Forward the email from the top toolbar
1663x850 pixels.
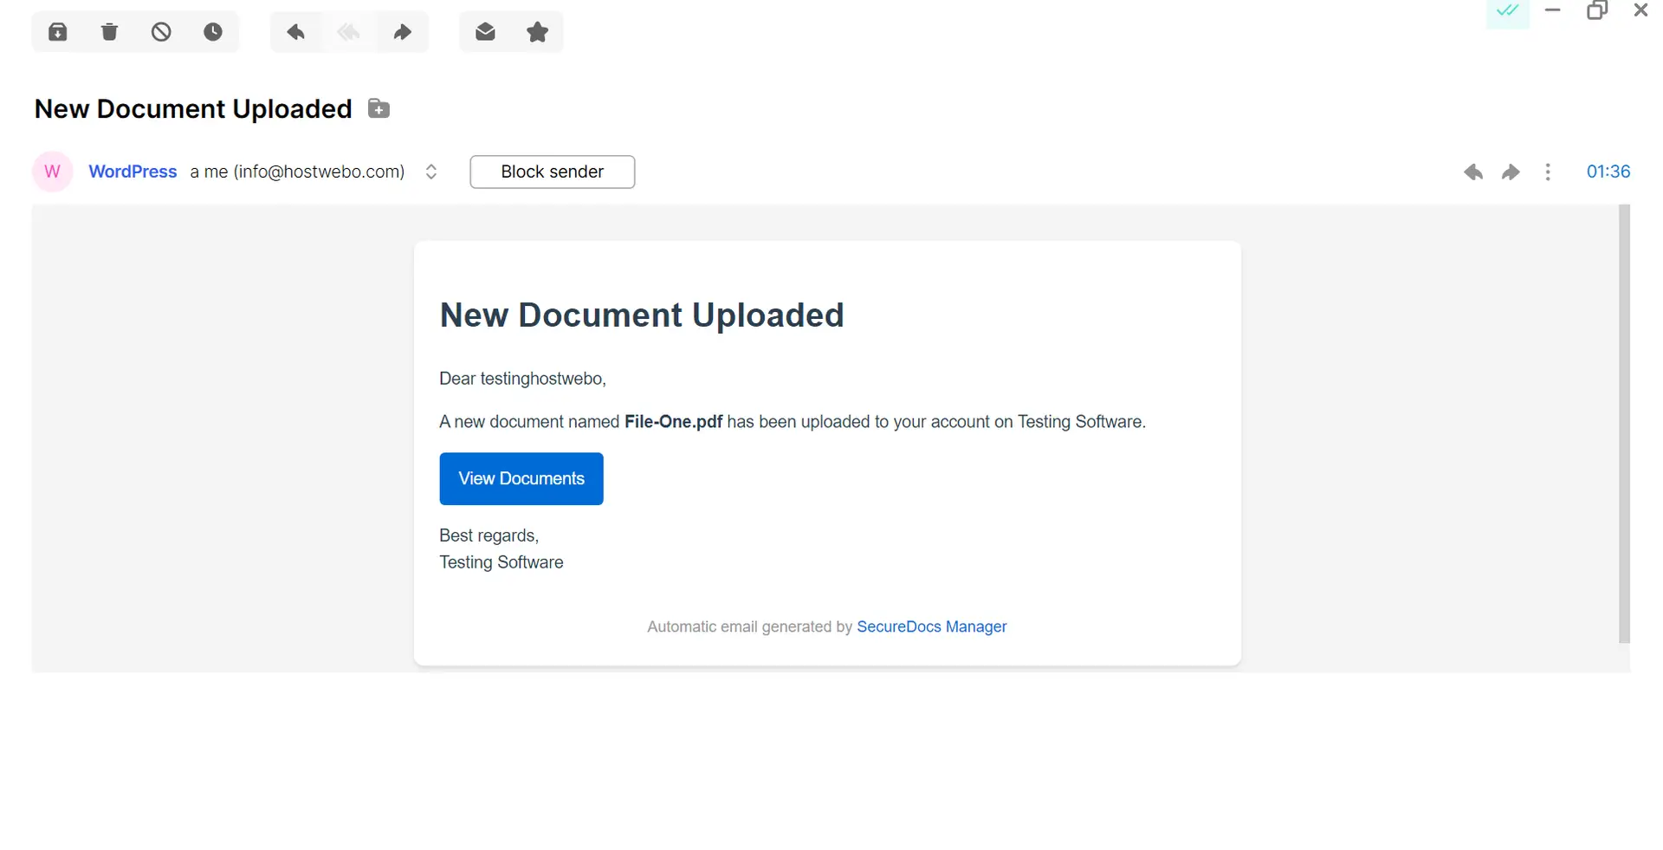pos(402,32)
